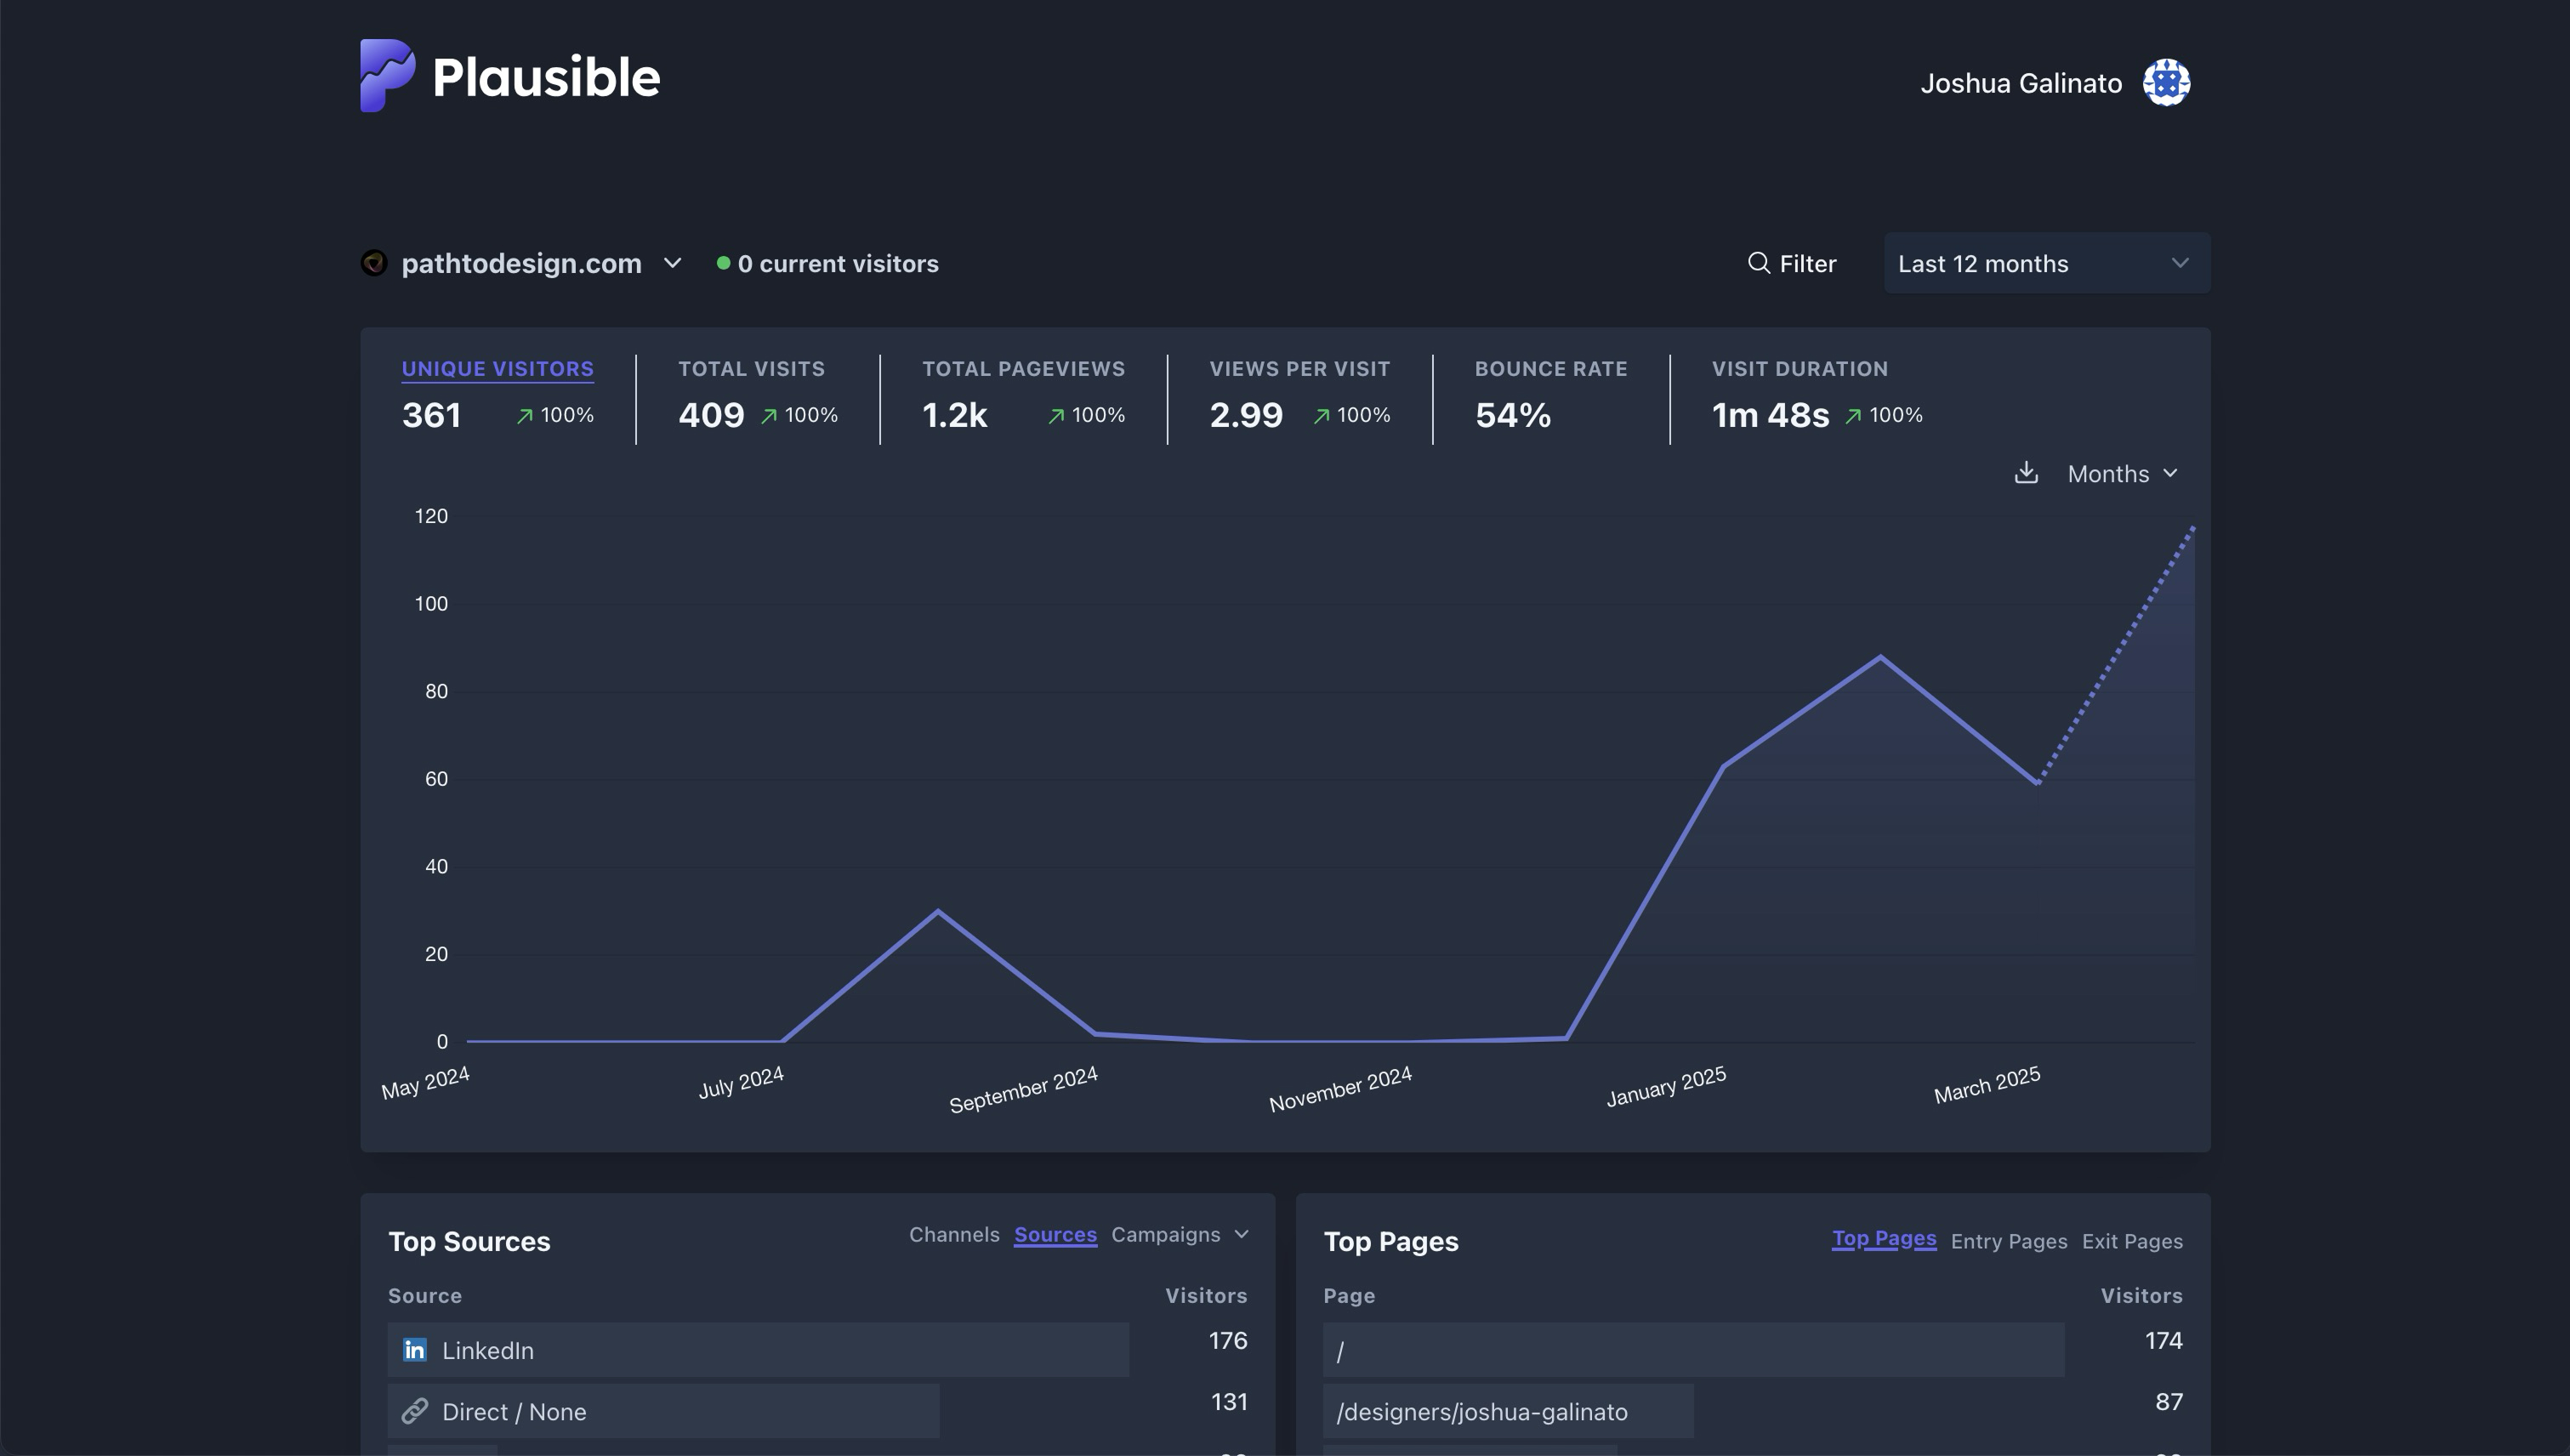This screenshot has width=2570, height=1456.
Task: Click the Direct / None link icon
Action: [415, 1411]
